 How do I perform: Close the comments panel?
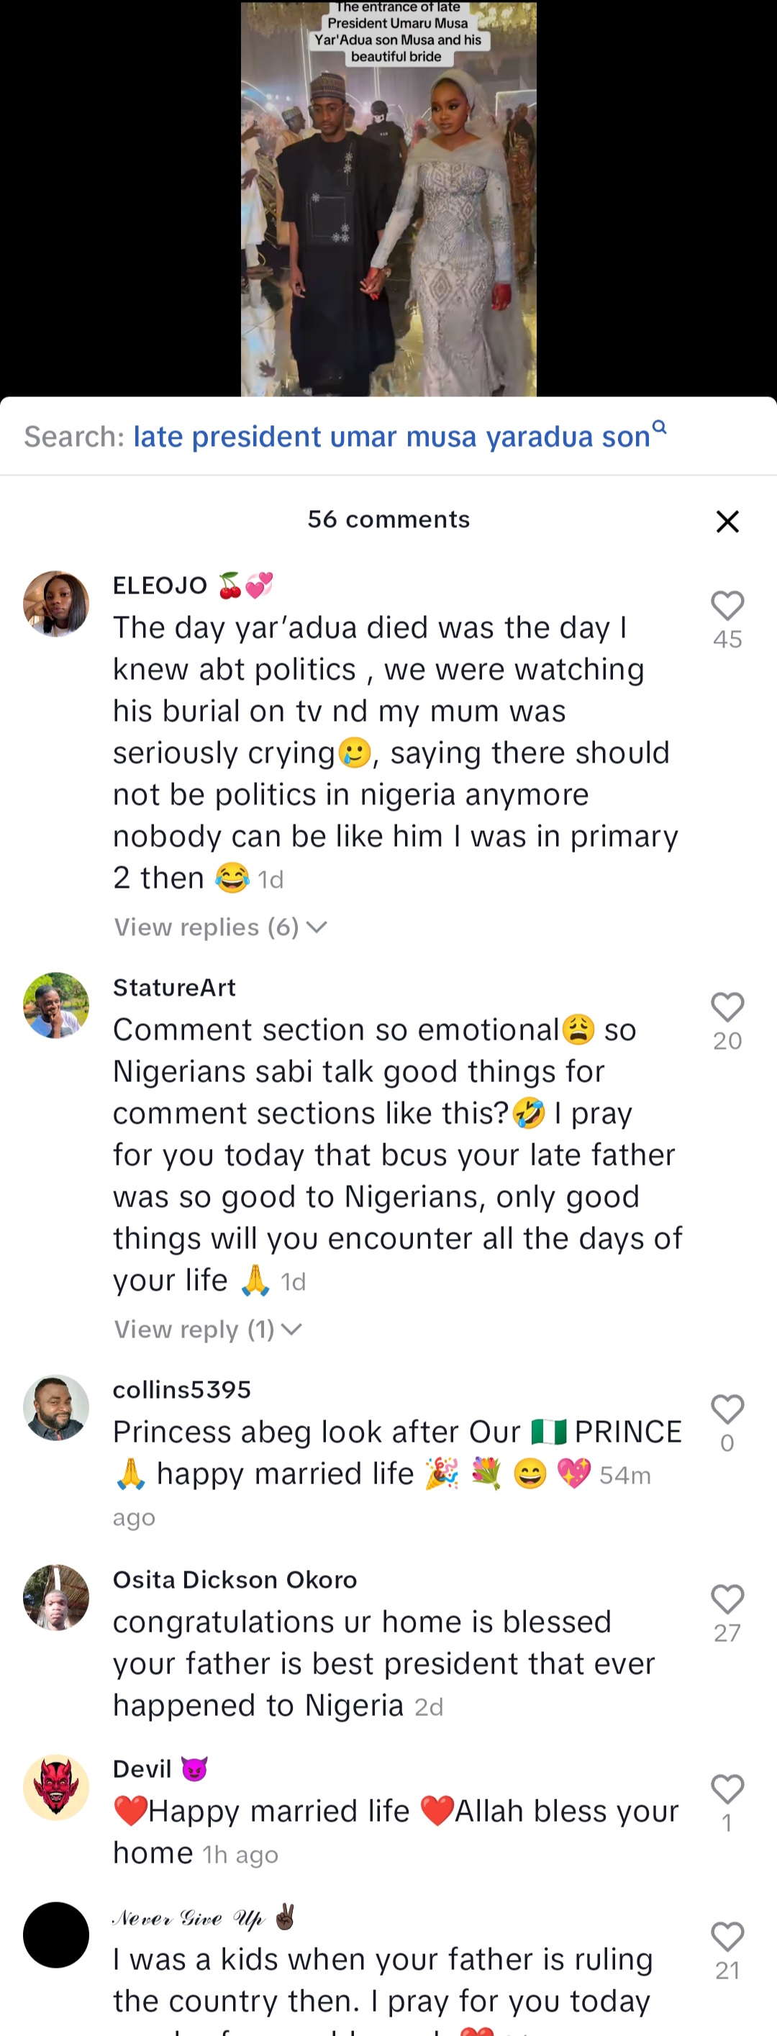click(x=727, y=522)
